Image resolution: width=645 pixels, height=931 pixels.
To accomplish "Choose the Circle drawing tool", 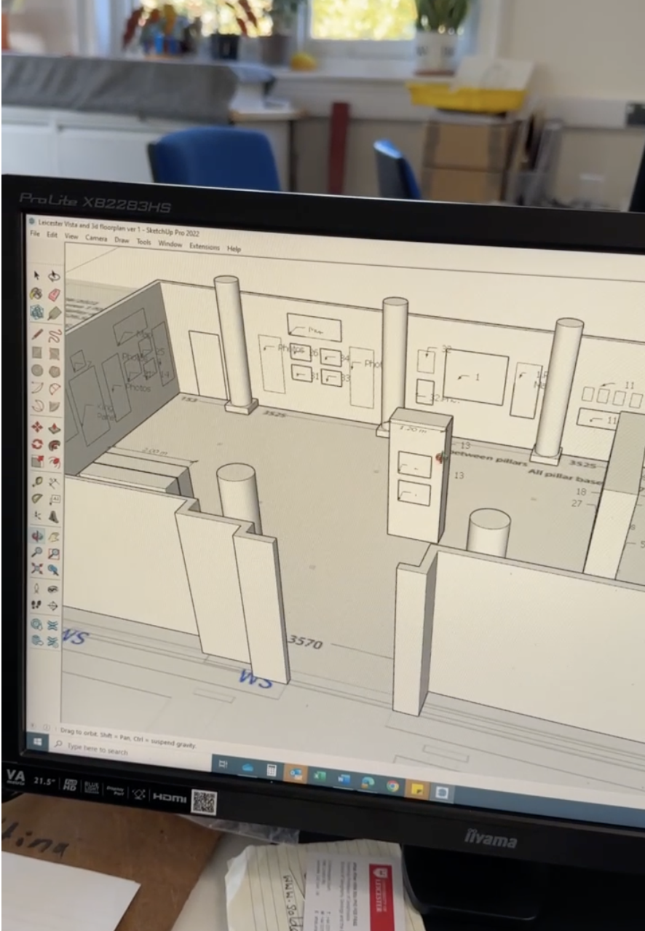I will pos(37,371).
